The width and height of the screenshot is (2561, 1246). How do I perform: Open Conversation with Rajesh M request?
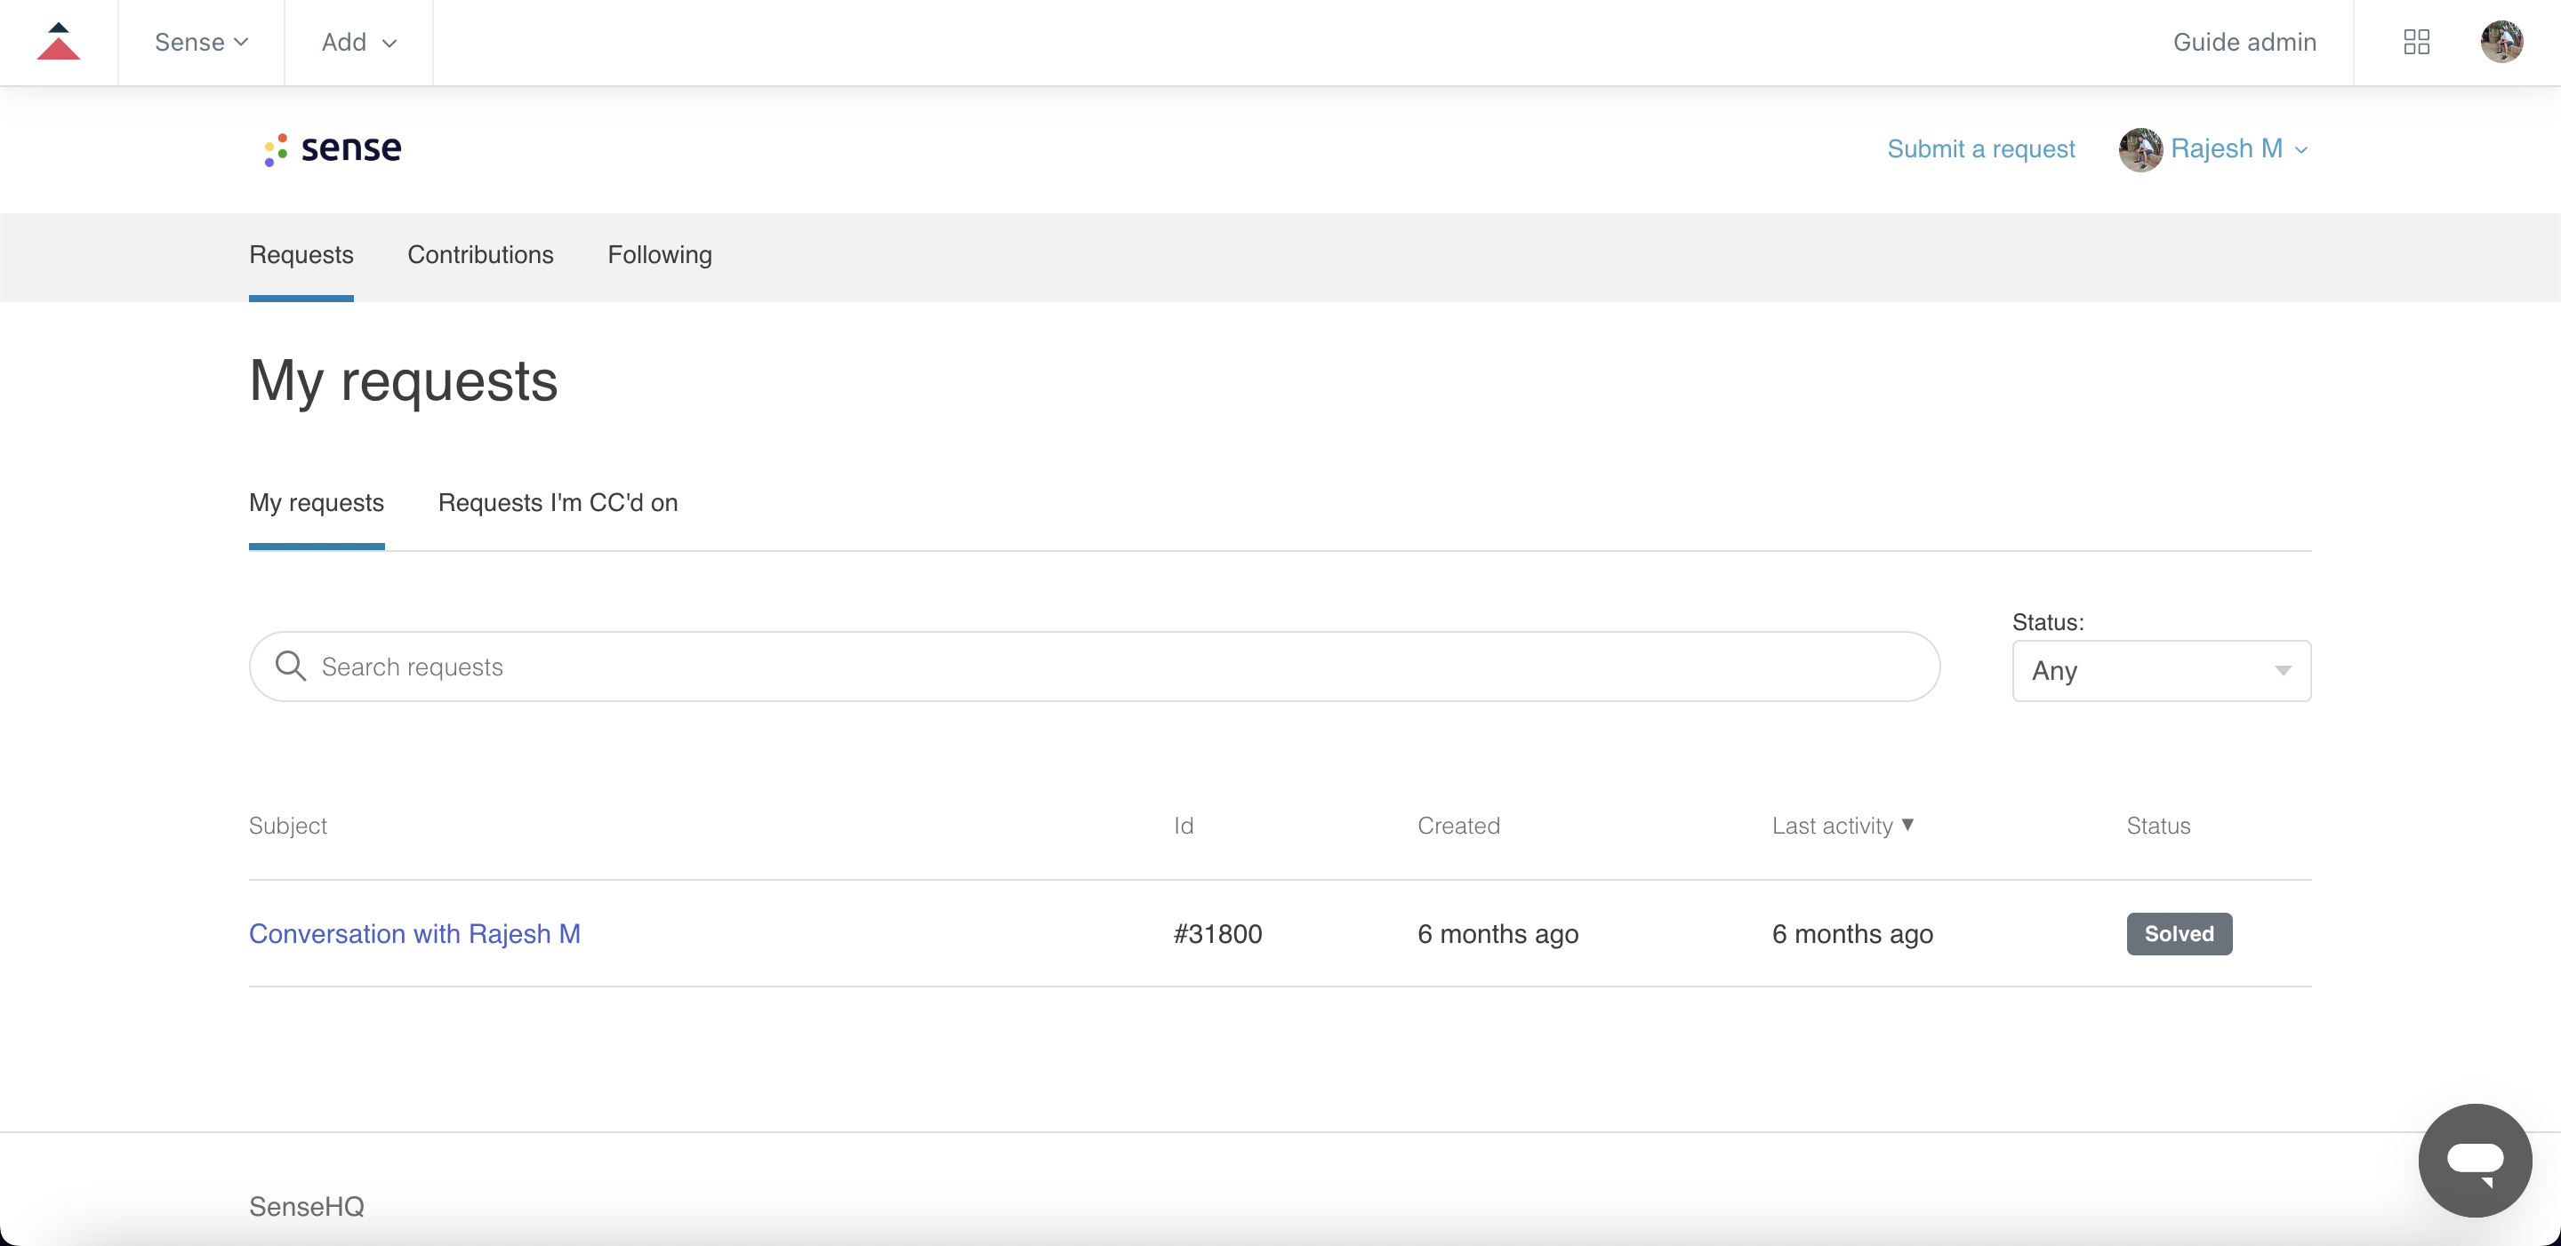pos(414,934)
